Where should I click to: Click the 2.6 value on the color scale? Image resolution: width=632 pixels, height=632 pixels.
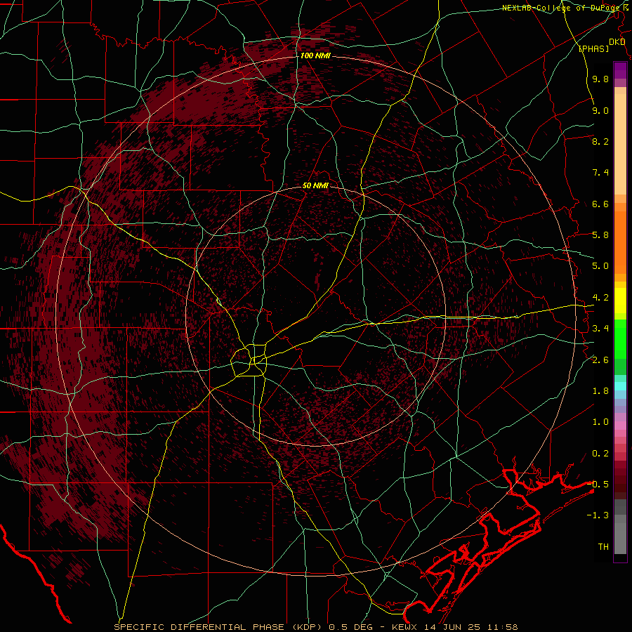tap(600, 360)
